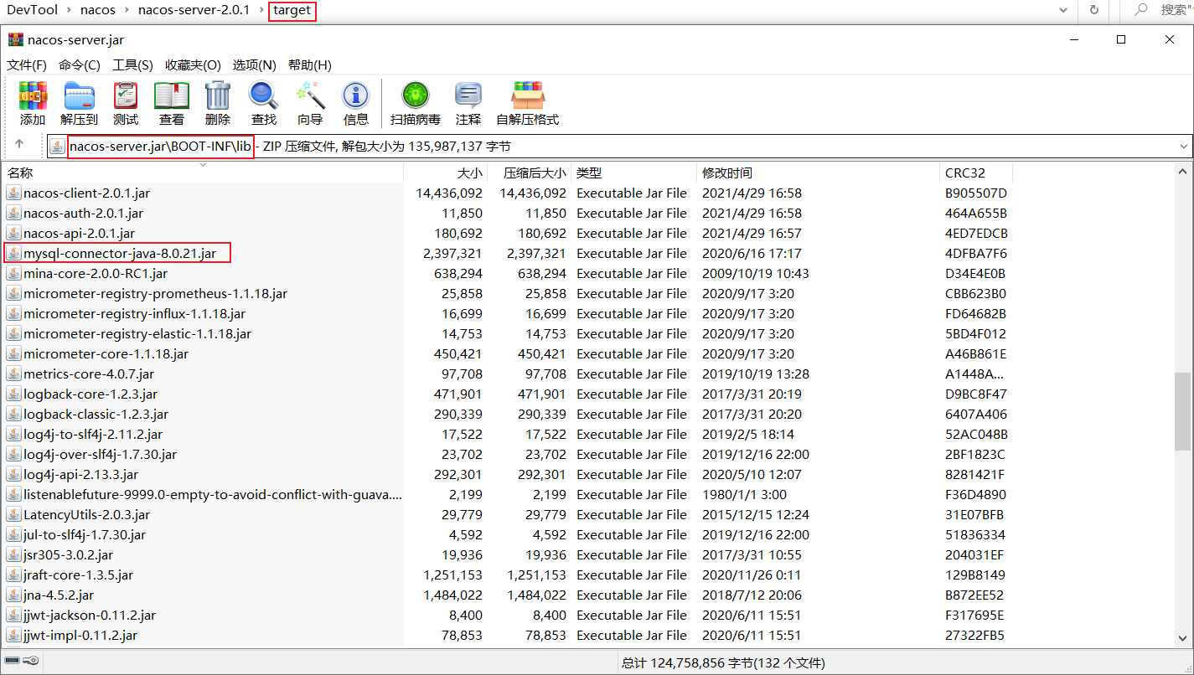Open the 选项(N) menu

pos(255,64)
